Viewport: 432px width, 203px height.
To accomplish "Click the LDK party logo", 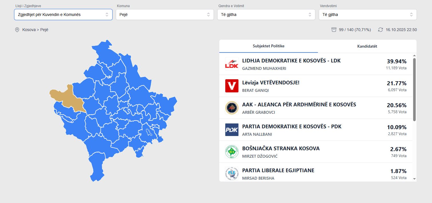I will pyautogui.click(x=232, y=64).
